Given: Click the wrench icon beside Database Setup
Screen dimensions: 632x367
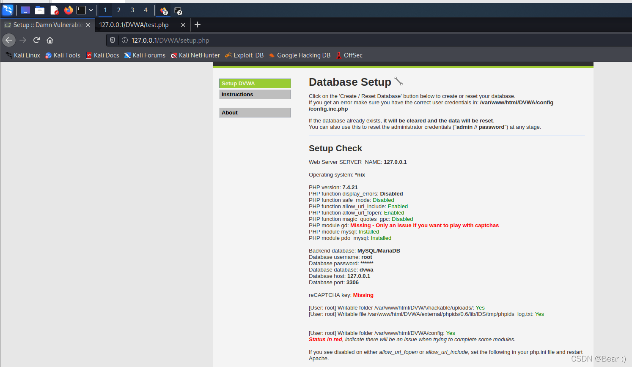Looking at the screenshot, I should [398, 81].
